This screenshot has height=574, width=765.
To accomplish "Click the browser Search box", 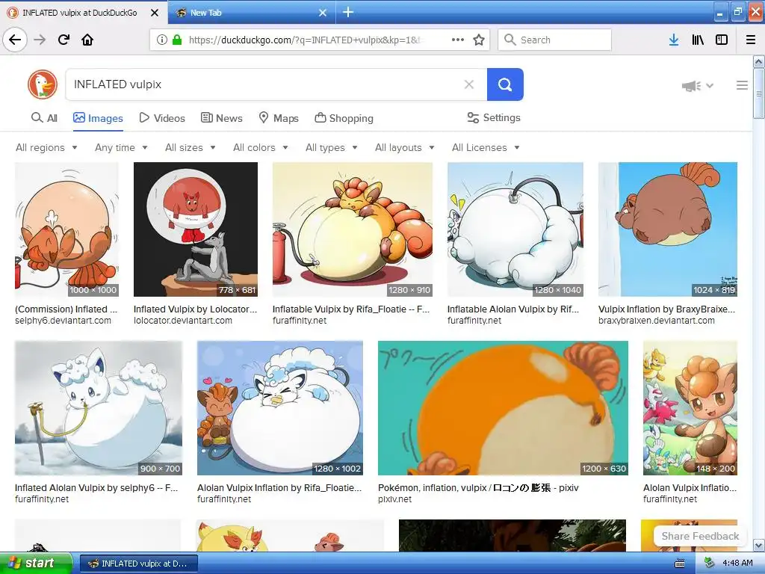I will pyautogui.click(x=555, y=40).
